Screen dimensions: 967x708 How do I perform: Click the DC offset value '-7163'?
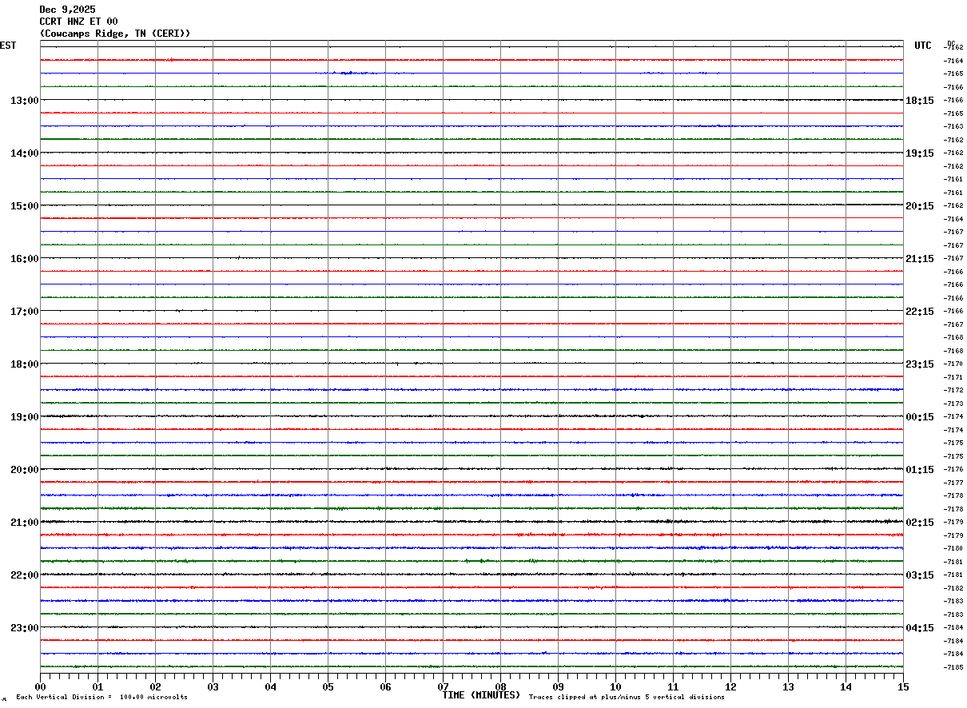pyautogui.click(x=953, y=127)
